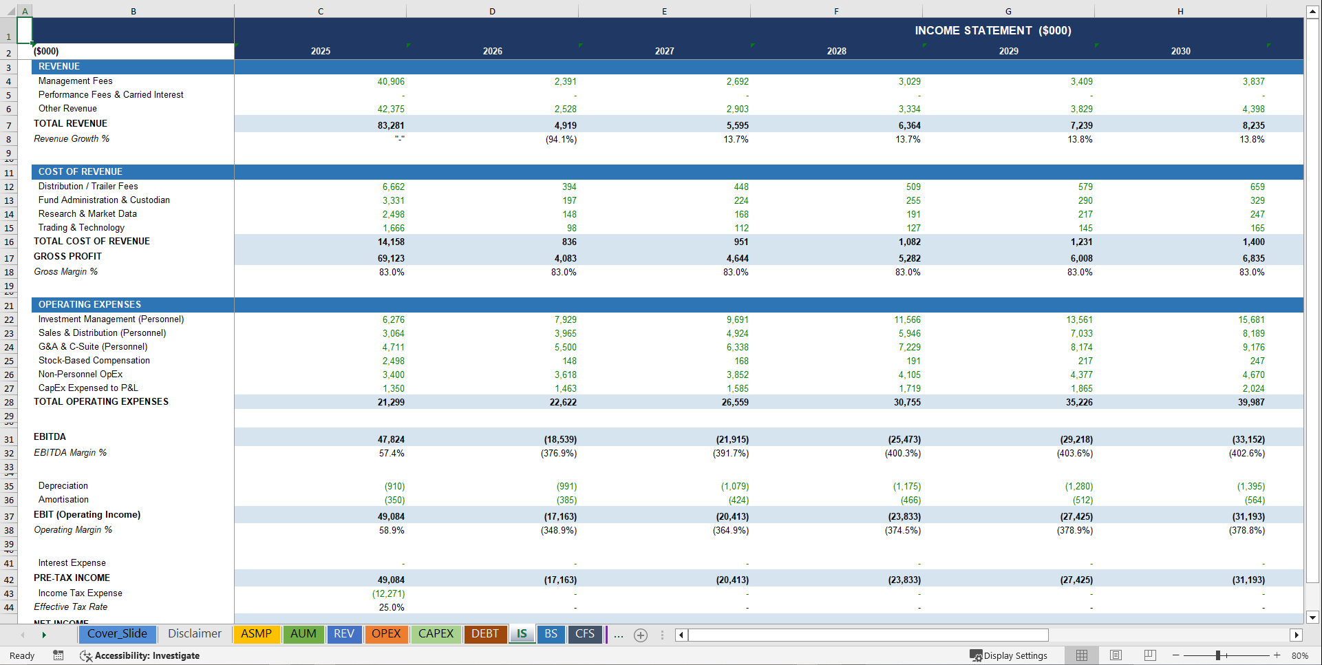The width and height of the screenshot is (1322, 665).
Task: Open the Cover_Slide sheet
Action: click(x=118, y=634)
